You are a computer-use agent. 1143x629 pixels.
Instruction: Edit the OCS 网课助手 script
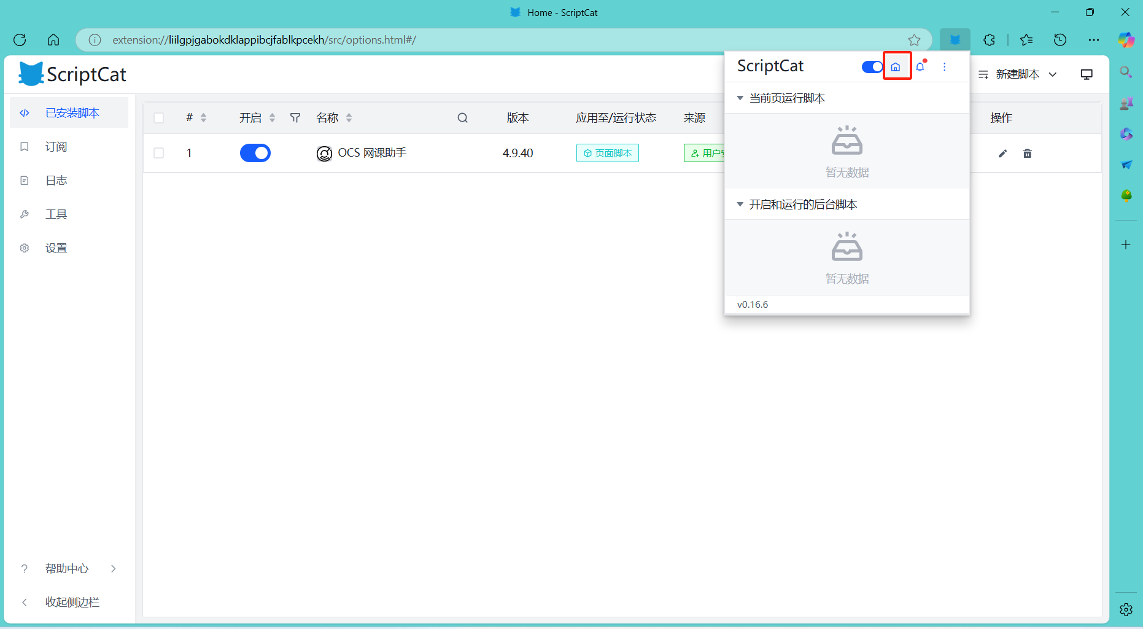tap(1002, 154)
